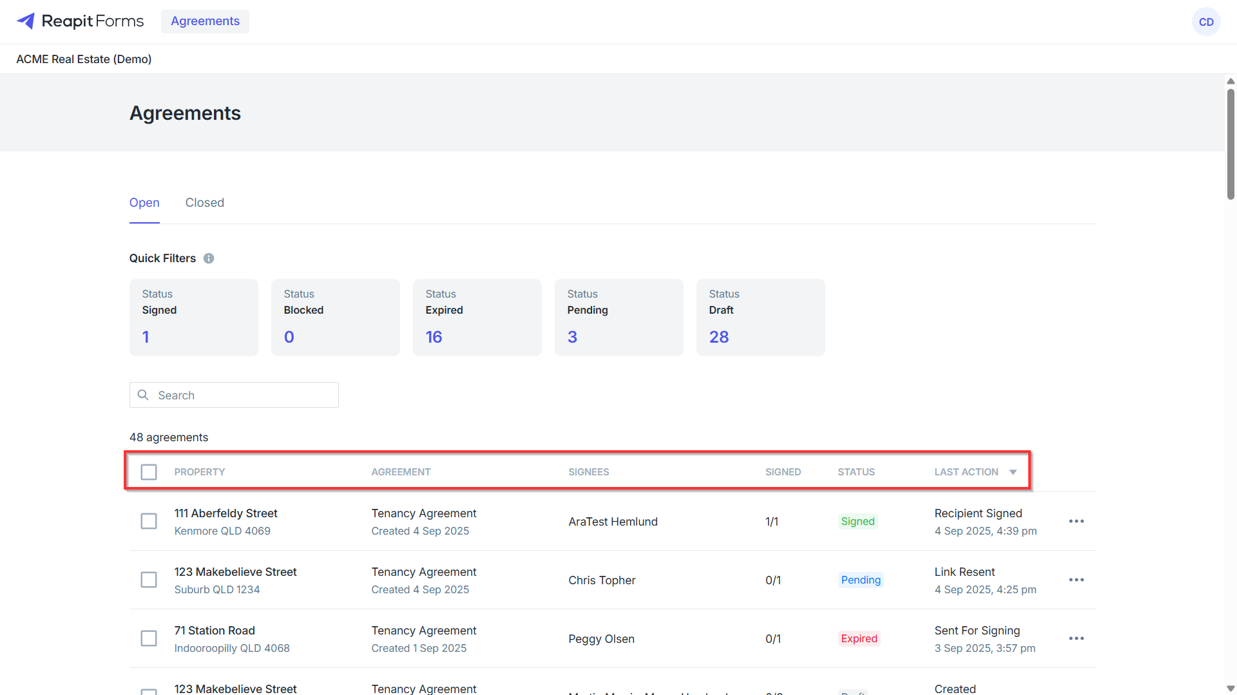Click the green Signed status badge

click(x=858, y=521)
